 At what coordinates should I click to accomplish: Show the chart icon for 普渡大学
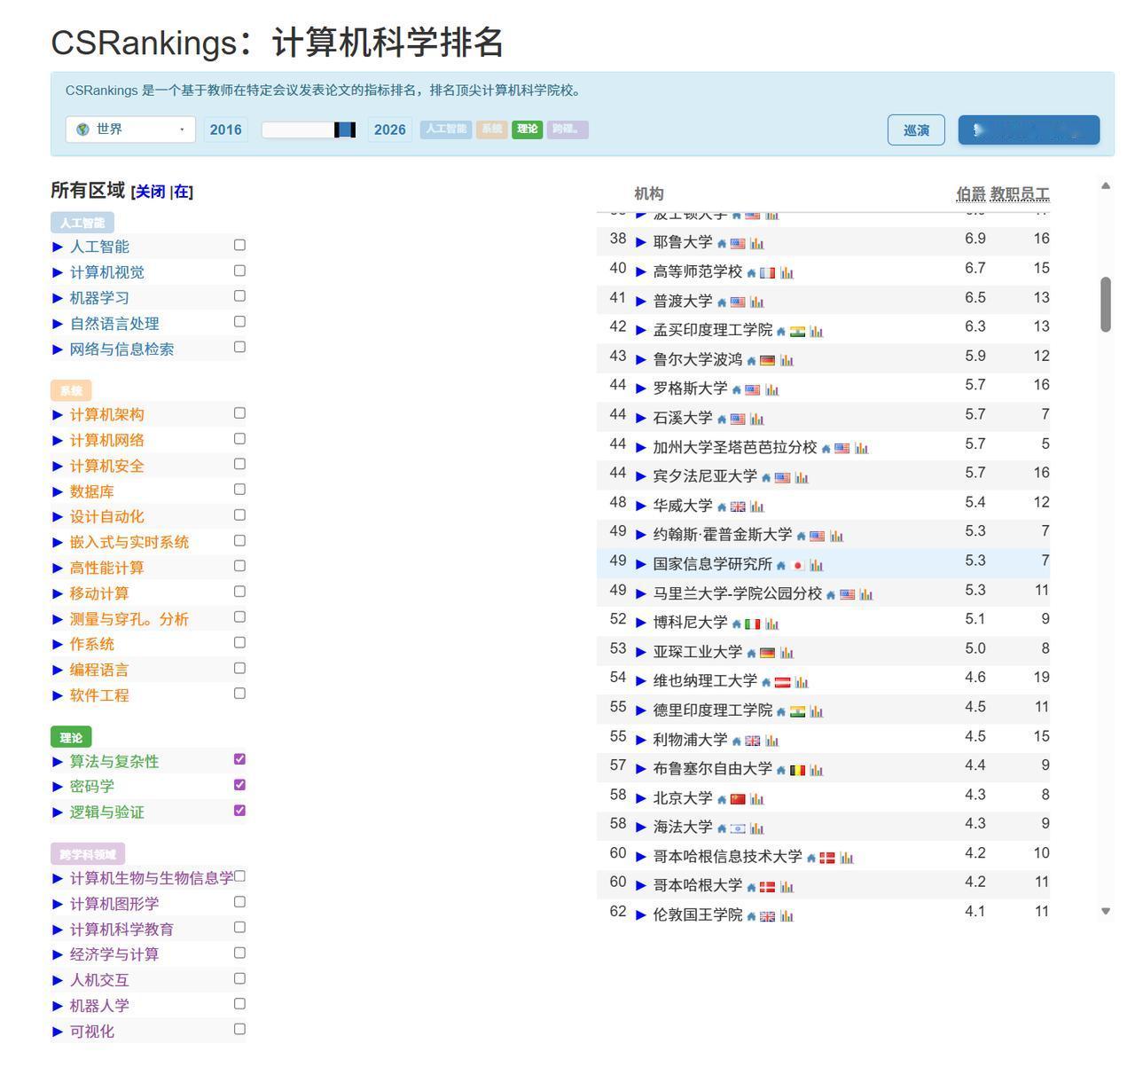pyautogui.click(x=756, y=302)
